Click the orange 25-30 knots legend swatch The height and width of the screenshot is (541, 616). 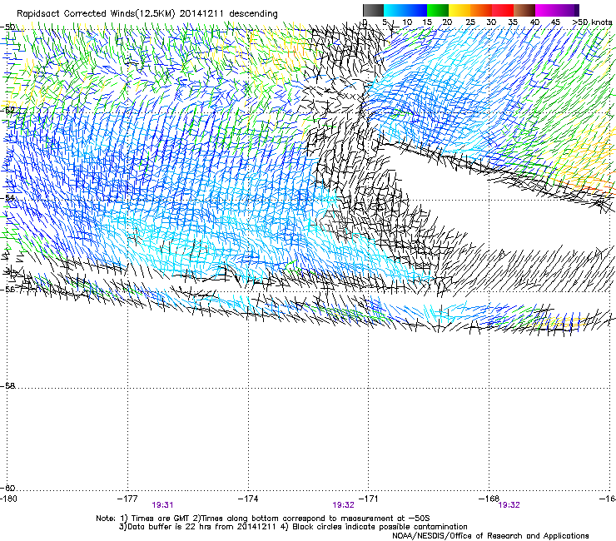[481, 10]
